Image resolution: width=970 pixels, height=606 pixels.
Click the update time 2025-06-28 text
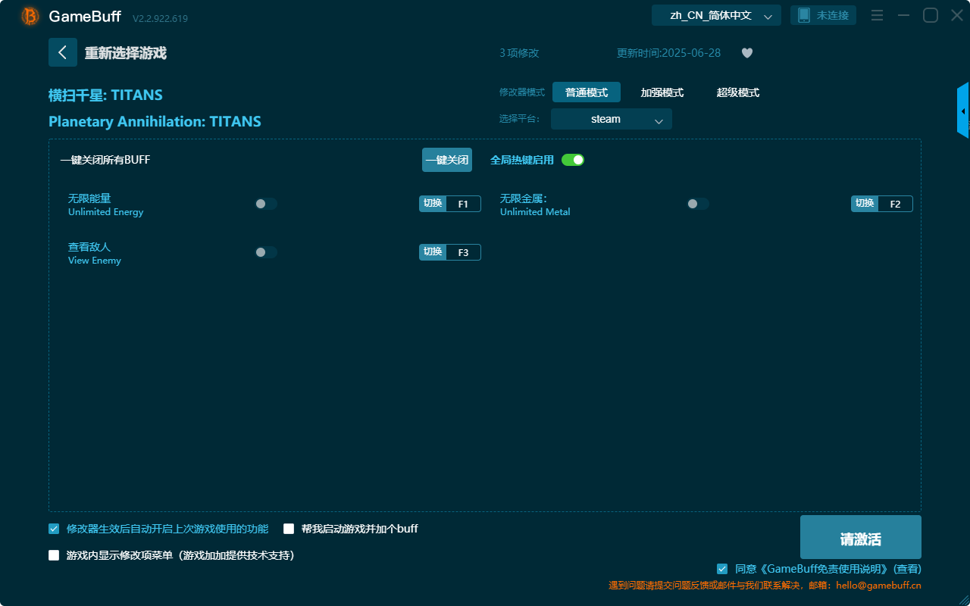pos(669,53)
